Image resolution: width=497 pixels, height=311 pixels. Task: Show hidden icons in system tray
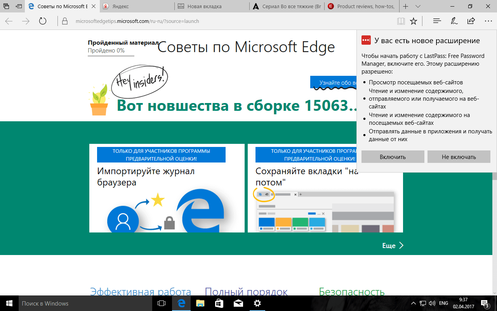coord(413,304)
